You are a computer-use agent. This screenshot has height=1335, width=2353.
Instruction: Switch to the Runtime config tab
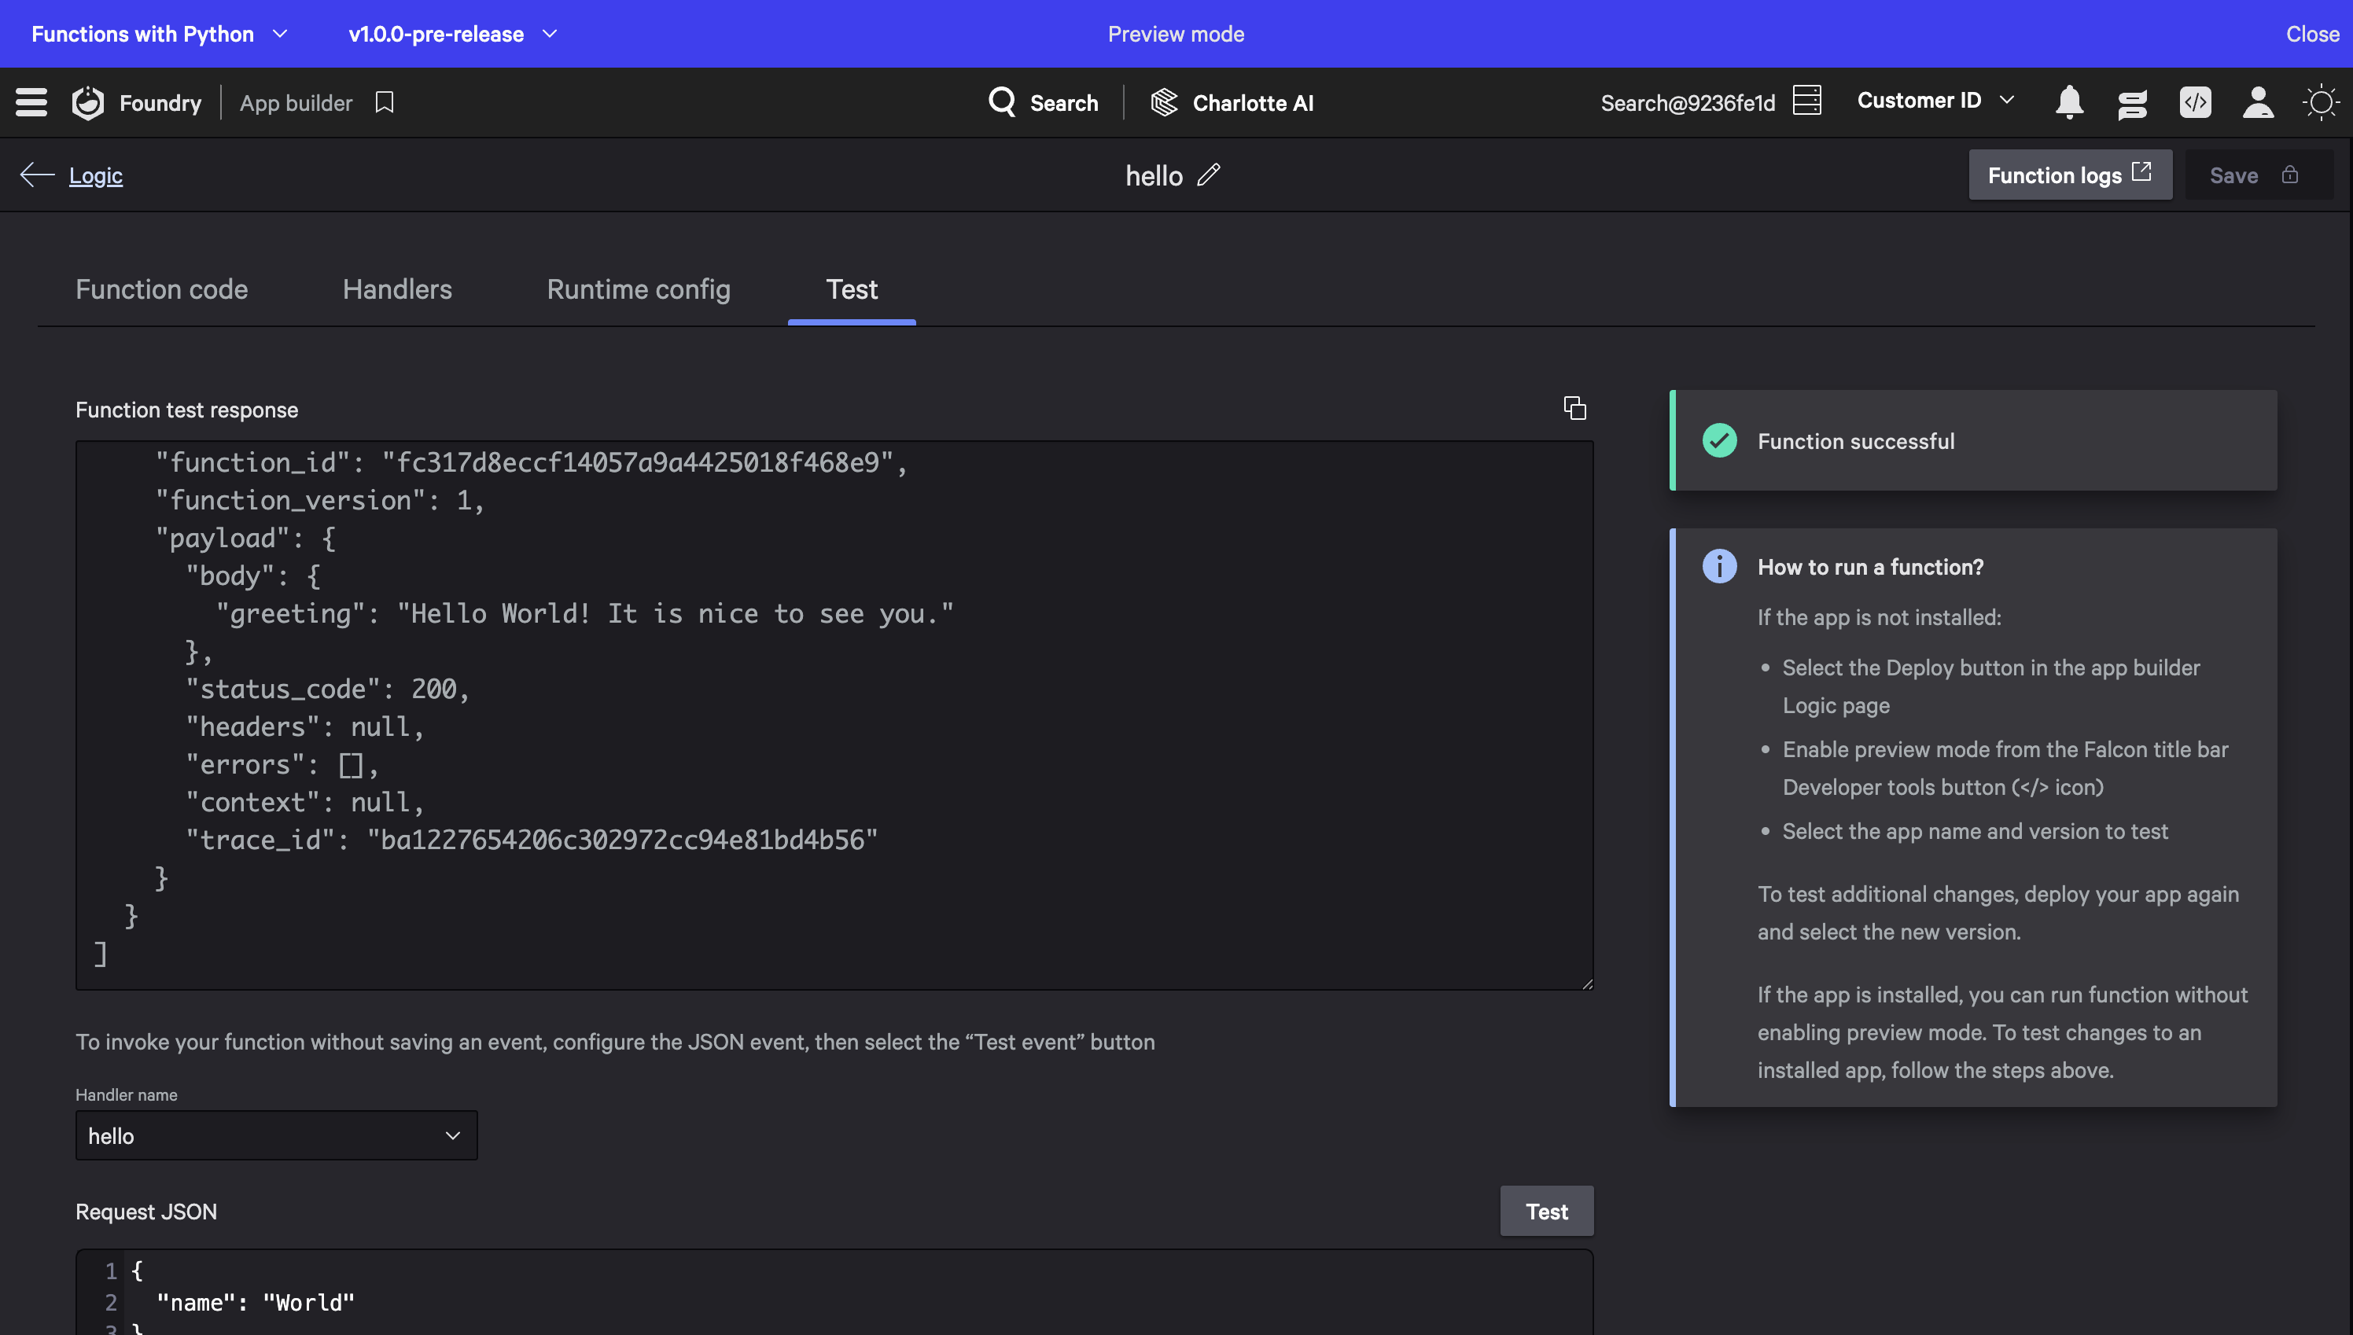tap(639, 289)
